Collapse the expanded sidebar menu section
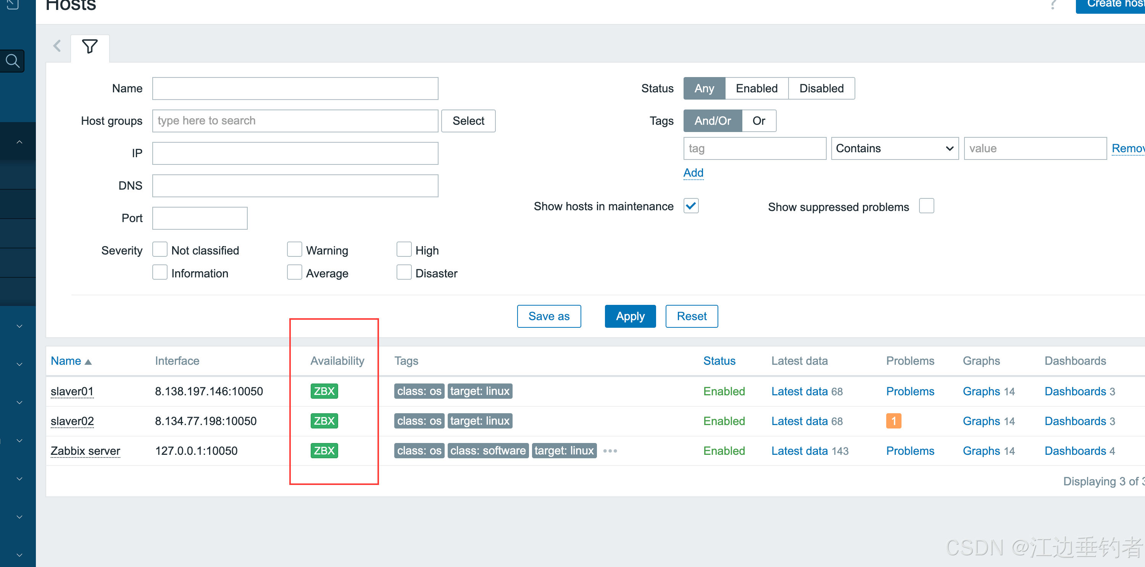Viewport: 1145px width, 567px height. (x=19, y=142)
